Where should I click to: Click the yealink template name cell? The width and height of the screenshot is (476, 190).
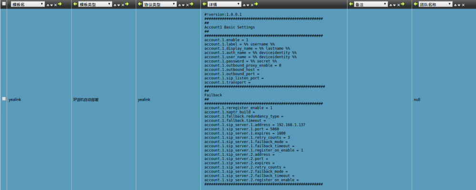coord(15,100)
